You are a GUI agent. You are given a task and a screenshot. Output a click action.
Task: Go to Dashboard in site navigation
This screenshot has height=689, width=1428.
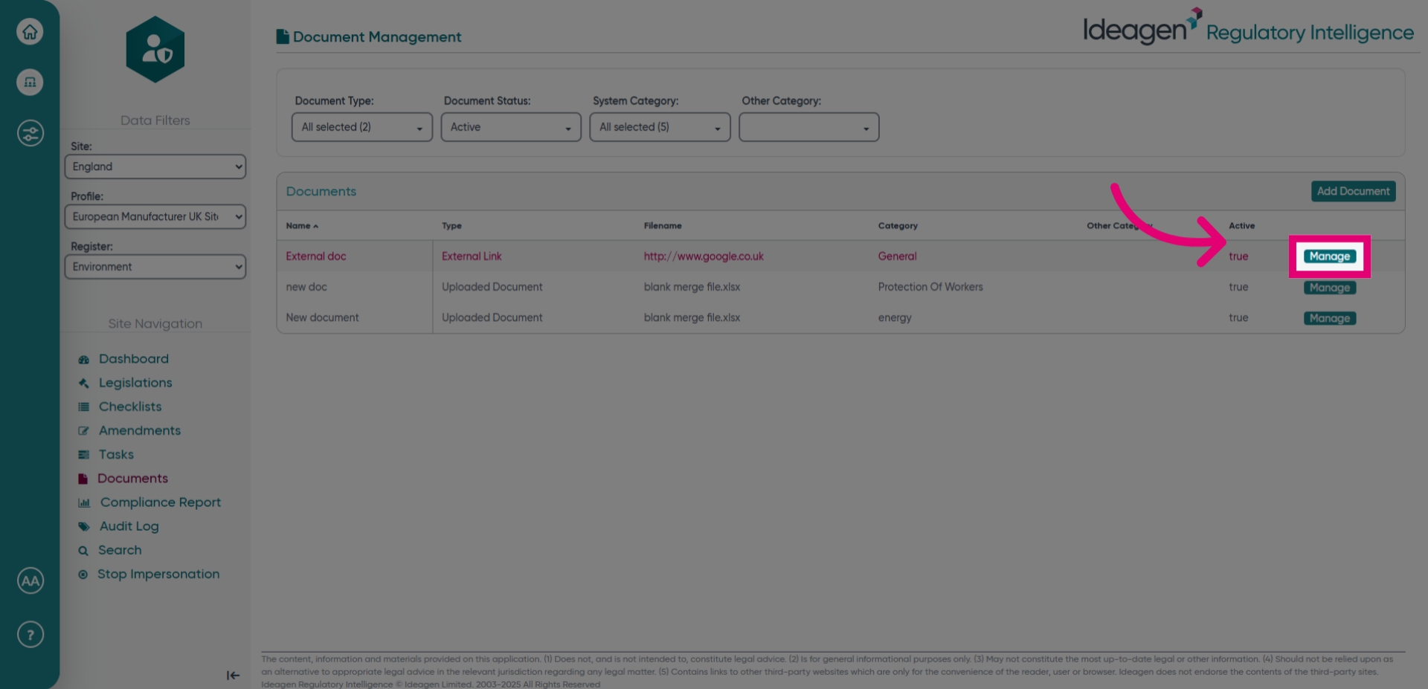tap(134, 359)
